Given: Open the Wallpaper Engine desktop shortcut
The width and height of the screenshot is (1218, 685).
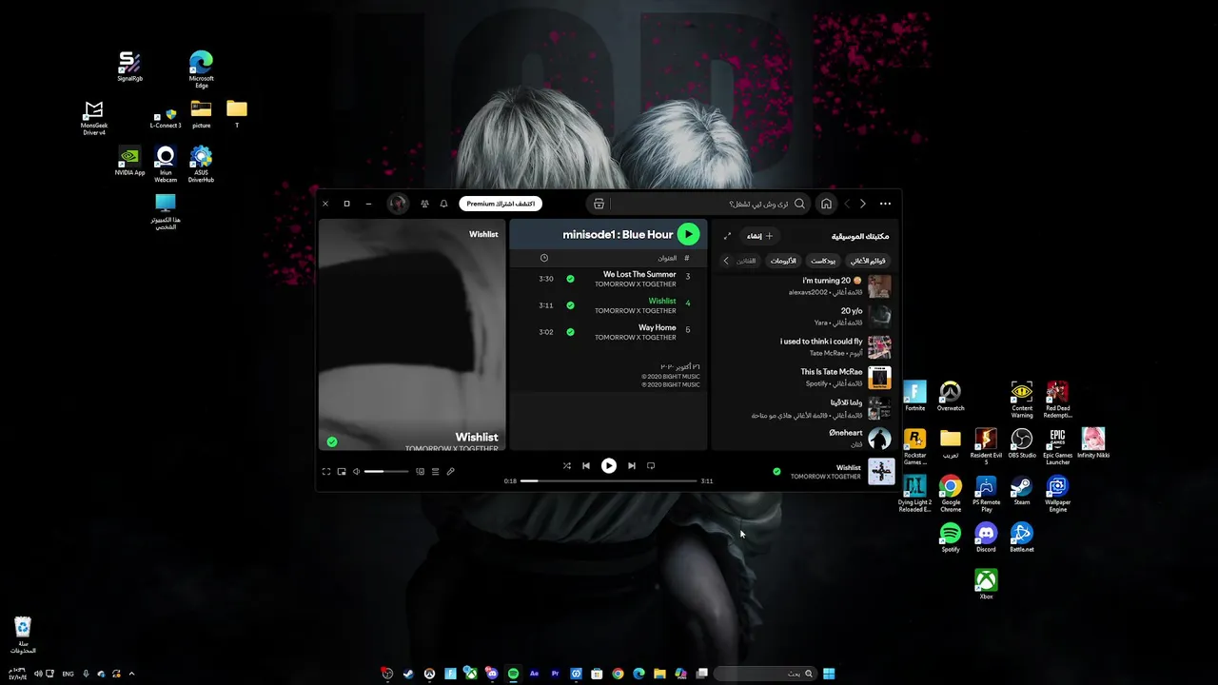Looking at the screenshot, I should [x=1057, y=493].
